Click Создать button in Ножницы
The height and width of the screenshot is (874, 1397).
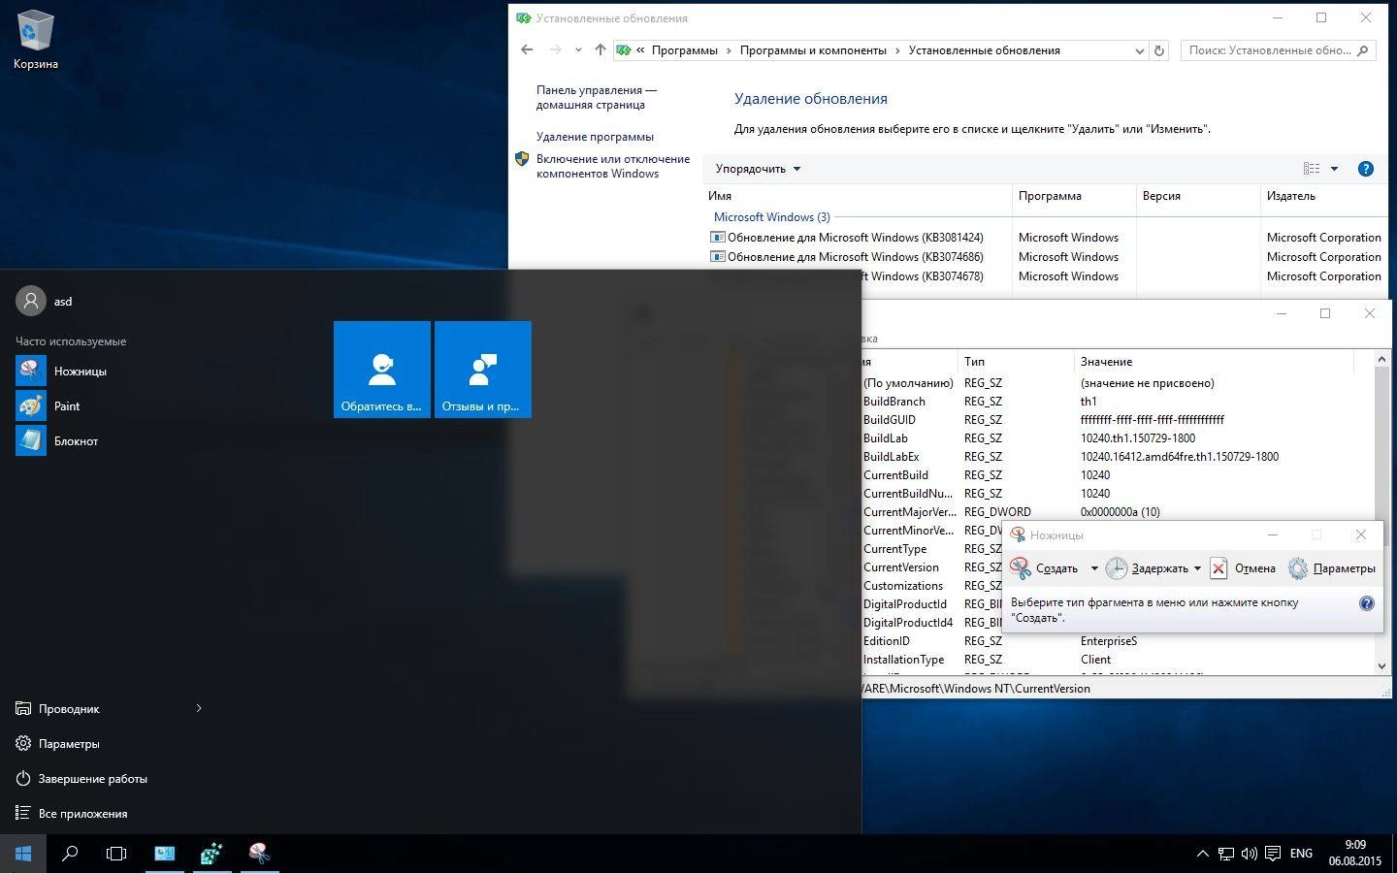point(1045,568)
